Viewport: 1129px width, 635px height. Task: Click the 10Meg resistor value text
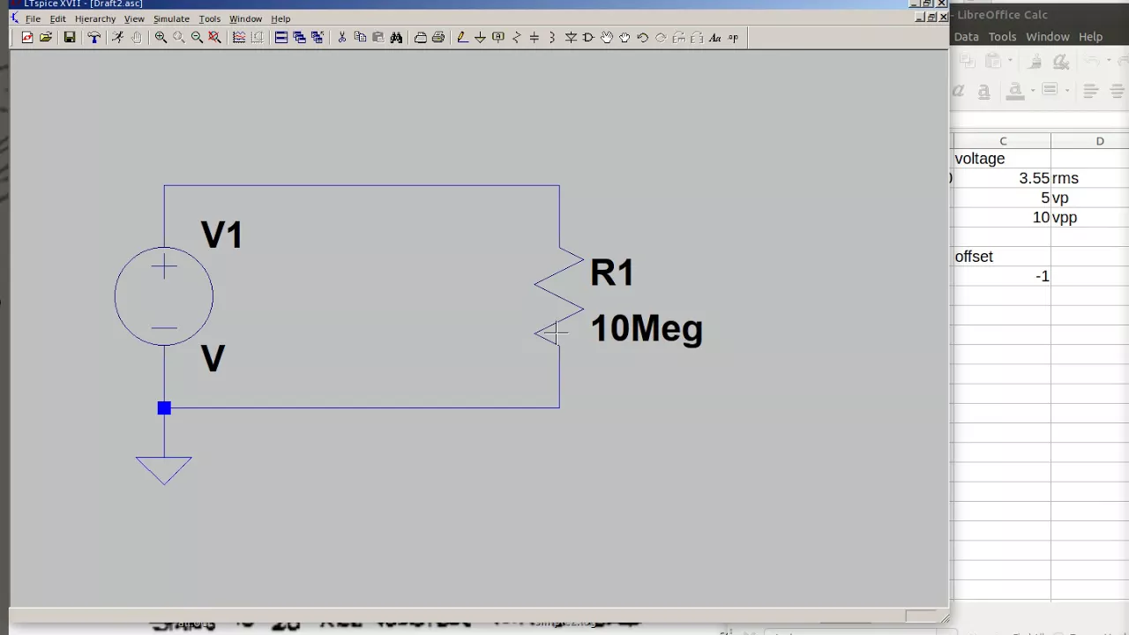(647, 329)
